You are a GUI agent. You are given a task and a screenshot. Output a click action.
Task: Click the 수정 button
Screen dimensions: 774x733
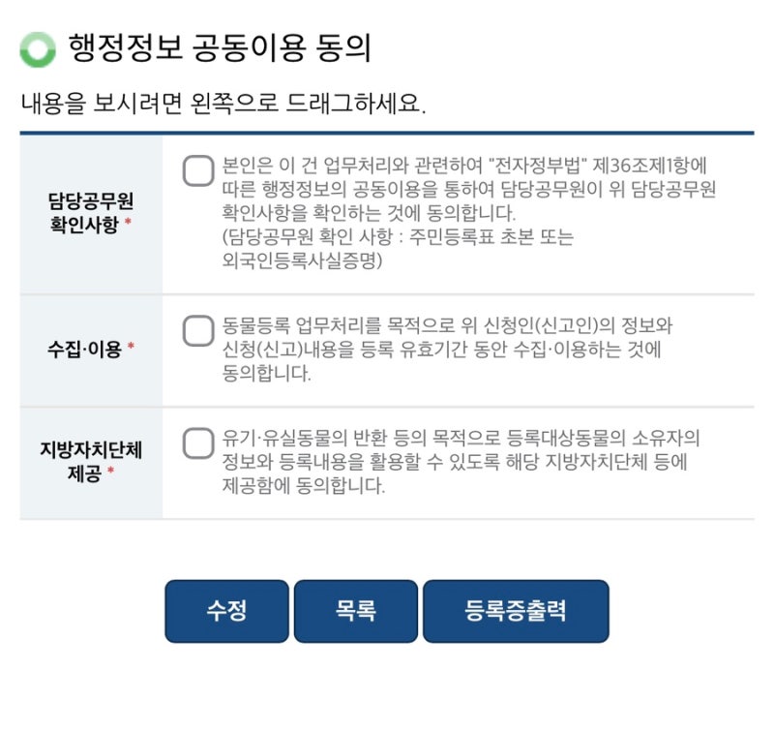click(x=227, y=611)
